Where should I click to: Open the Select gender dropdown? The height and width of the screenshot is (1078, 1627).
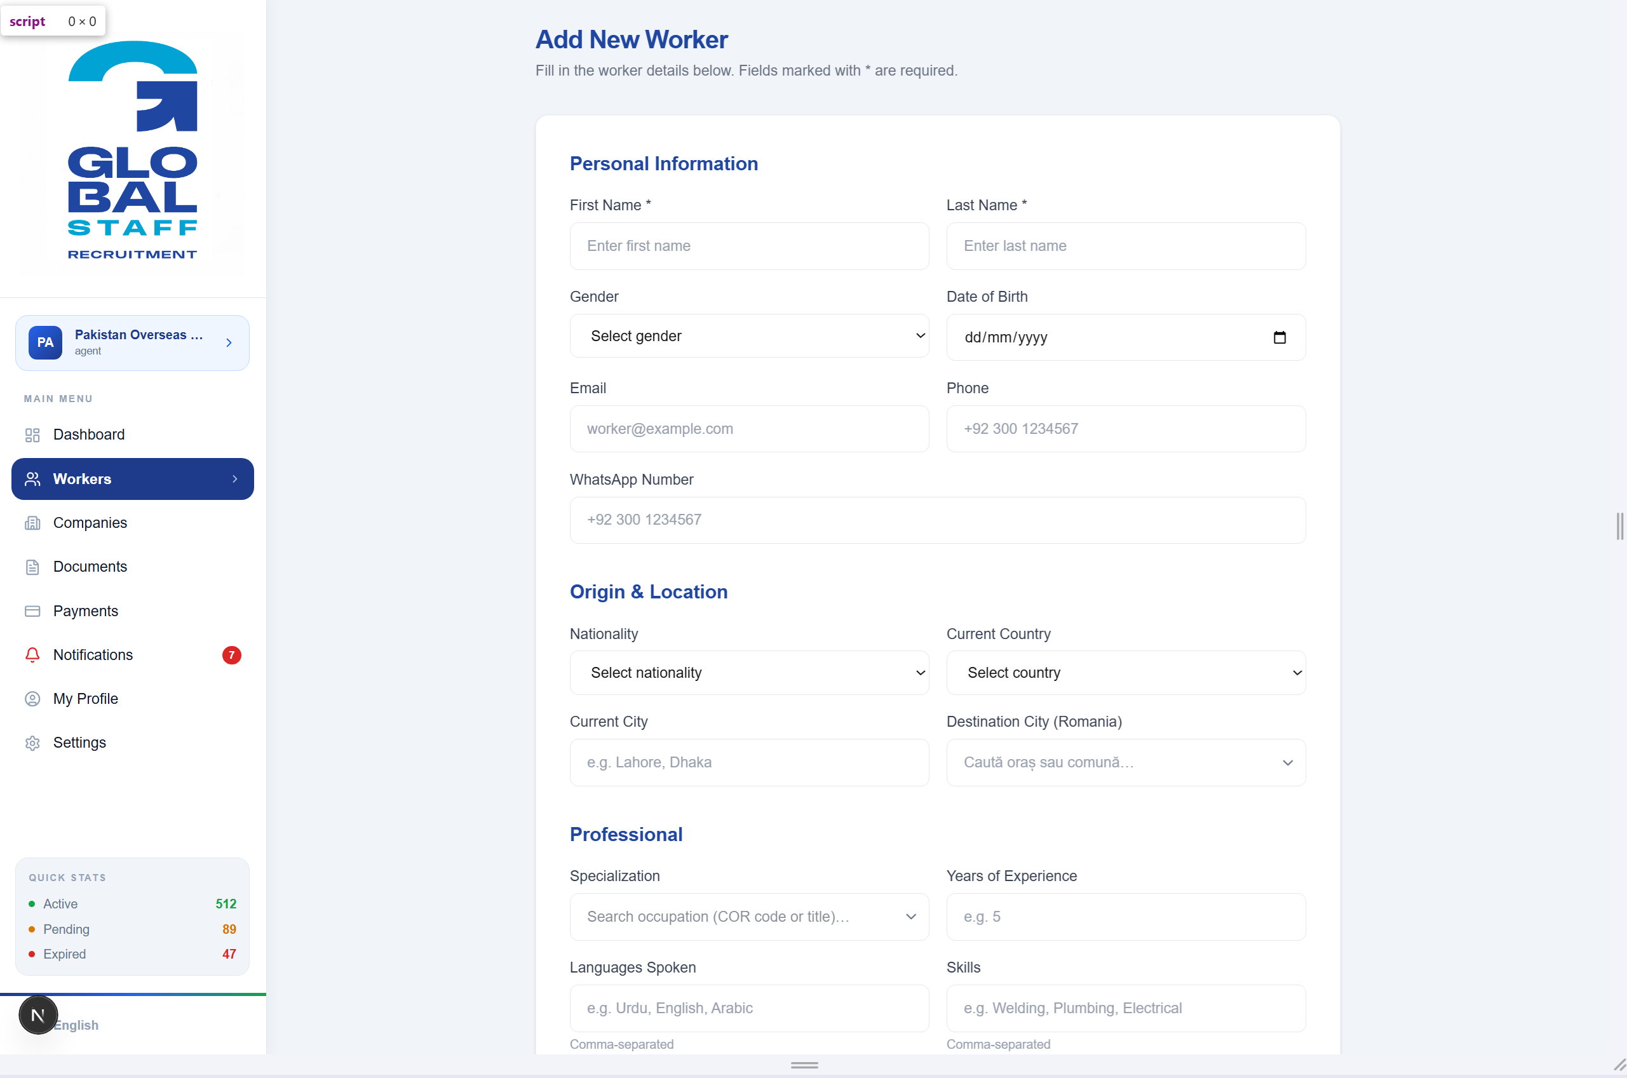(x=749, y=336)
